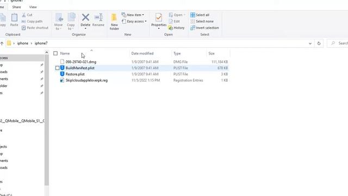Click into the Search box
The image size is (348, 196).
[338, 44]
